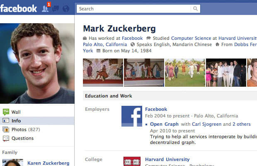Open the group photo thumbnail at night

coord(226,73)
